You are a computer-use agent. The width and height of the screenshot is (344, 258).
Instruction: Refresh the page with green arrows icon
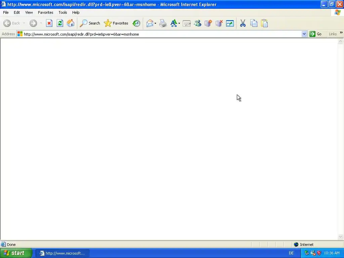60,23
